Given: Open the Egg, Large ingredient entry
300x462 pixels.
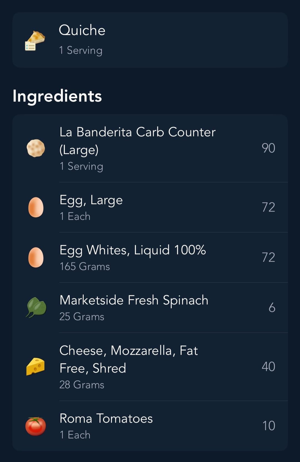Looking at the screenshot, I should pos(150,207).
